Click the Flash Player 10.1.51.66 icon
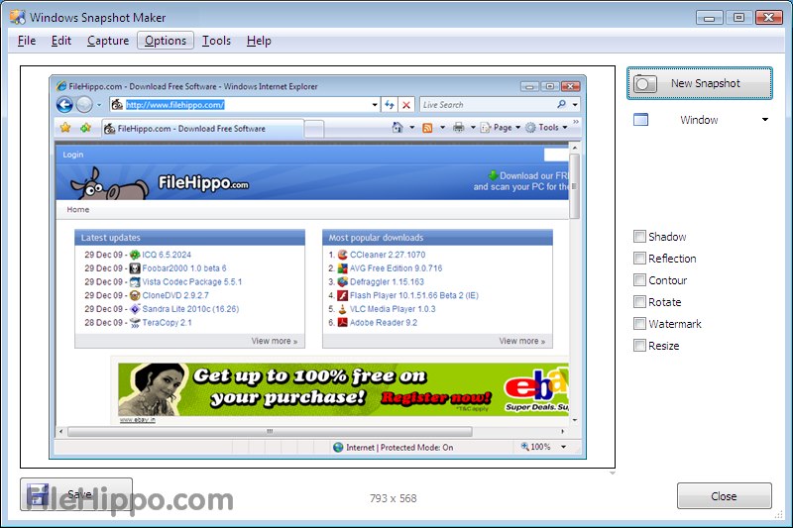 pos(342,295)
